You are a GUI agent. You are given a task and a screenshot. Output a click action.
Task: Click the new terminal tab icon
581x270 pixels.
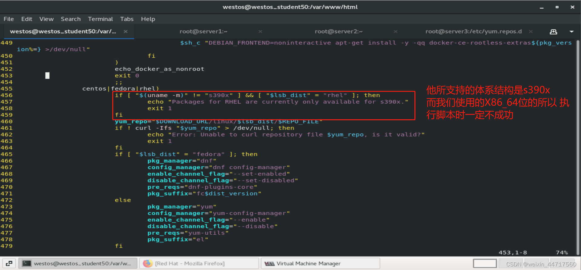pyautogui.click(x=553, y=32)
